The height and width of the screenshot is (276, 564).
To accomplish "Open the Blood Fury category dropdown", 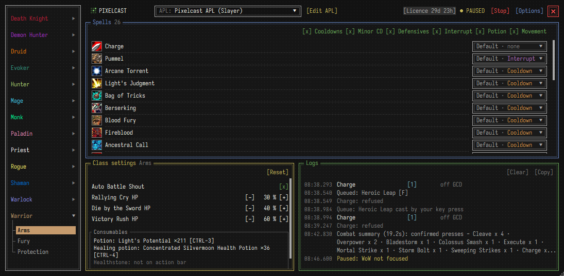I will (510, 120).
